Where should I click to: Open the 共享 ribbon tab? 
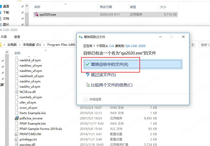click(x=4, y=37)
